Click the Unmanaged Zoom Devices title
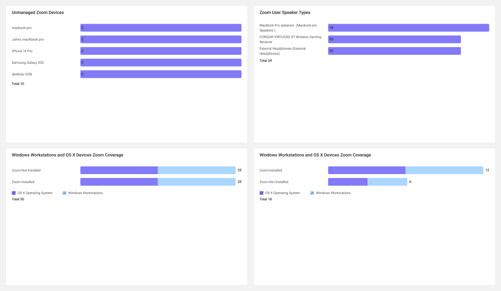 [38, 13]
